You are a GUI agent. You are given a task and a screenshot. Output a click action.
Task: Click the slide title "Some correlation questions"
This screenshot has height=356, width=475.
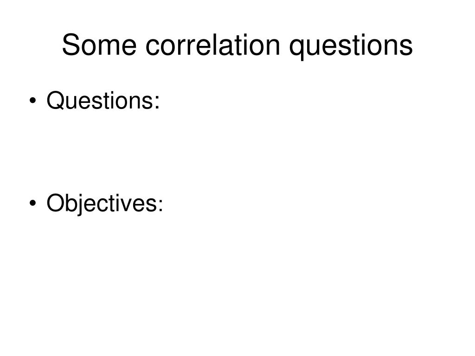tap(237, 45)
